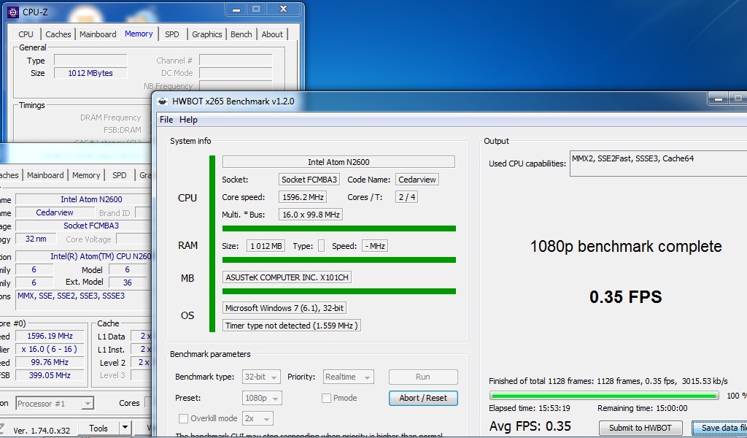Open the About tab in top CPU-Z window
Image resolution: width=747 pixels, height=438 pixels.
click(x=272, y=34)
